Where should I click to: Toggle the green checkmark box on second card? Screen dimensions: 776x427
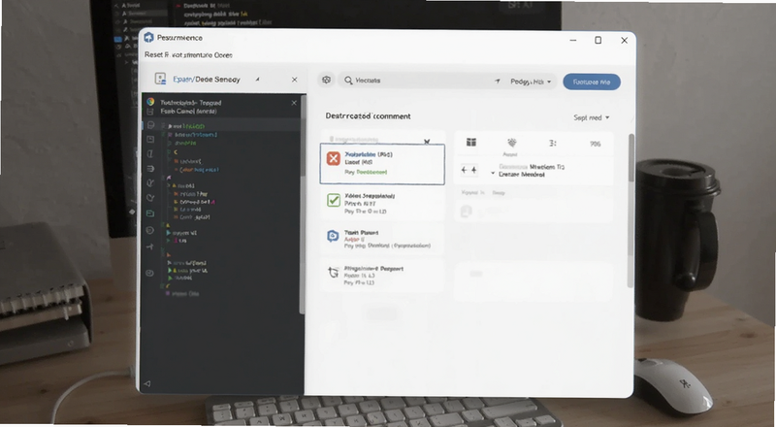pyautogui.click(x=334, y=200)
